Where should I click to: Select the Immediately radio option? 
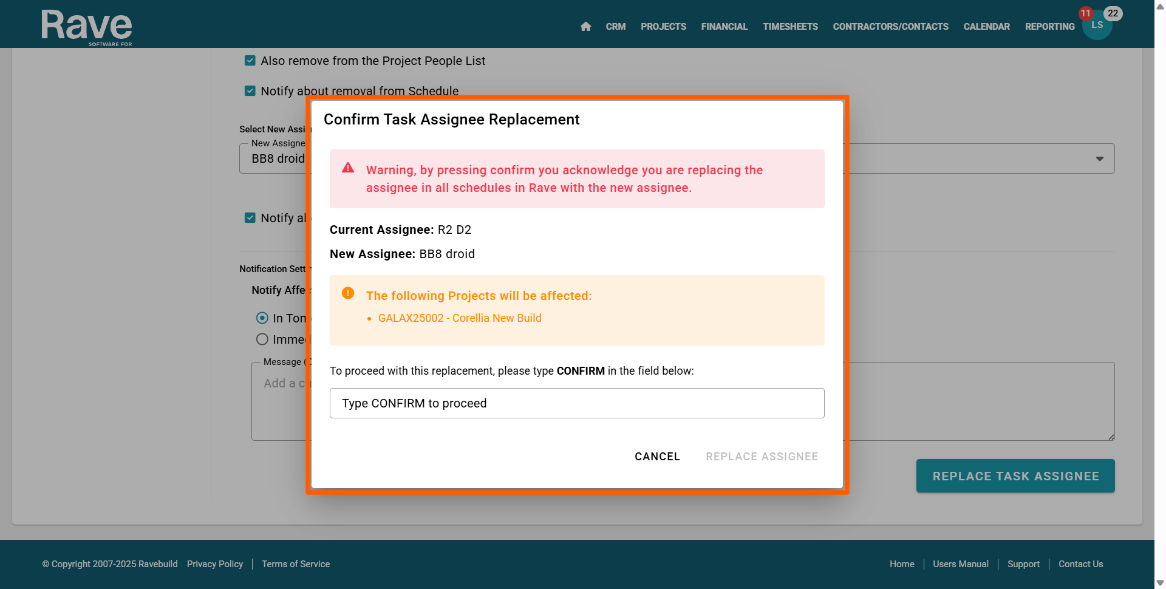click(262, 339)
